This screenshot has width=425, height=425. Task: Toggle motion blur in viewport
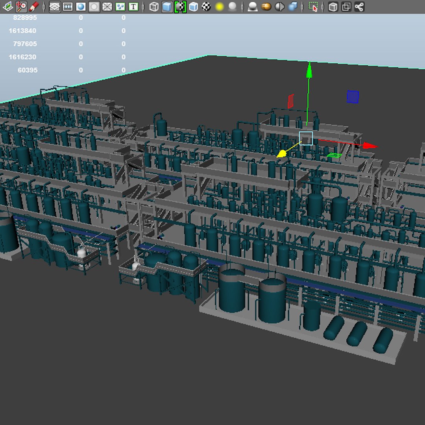point(266,7)
